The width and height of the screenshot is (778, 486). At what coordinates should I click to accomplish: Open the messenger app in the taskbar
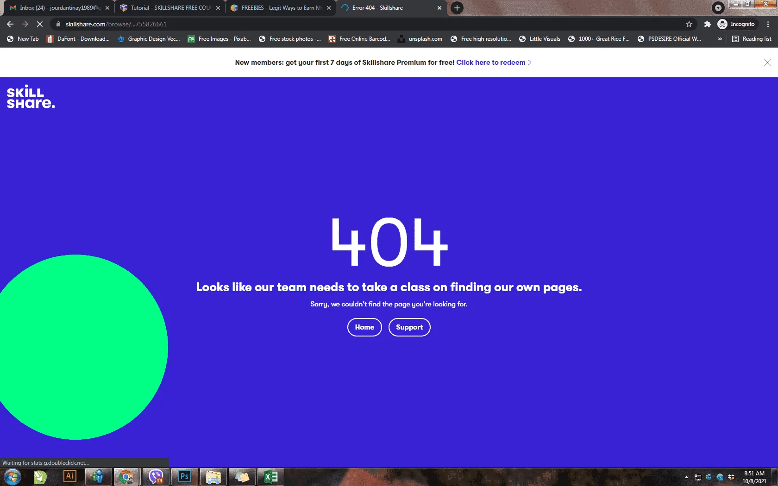point(98,477)
